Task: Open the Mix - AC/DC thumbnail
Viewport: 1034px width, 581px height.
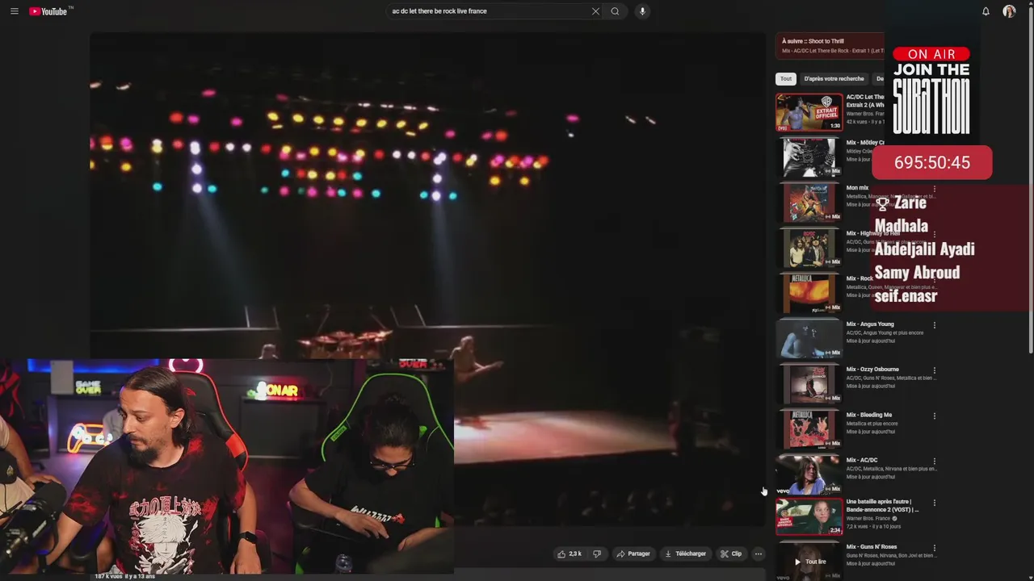Action: (809, 474)
